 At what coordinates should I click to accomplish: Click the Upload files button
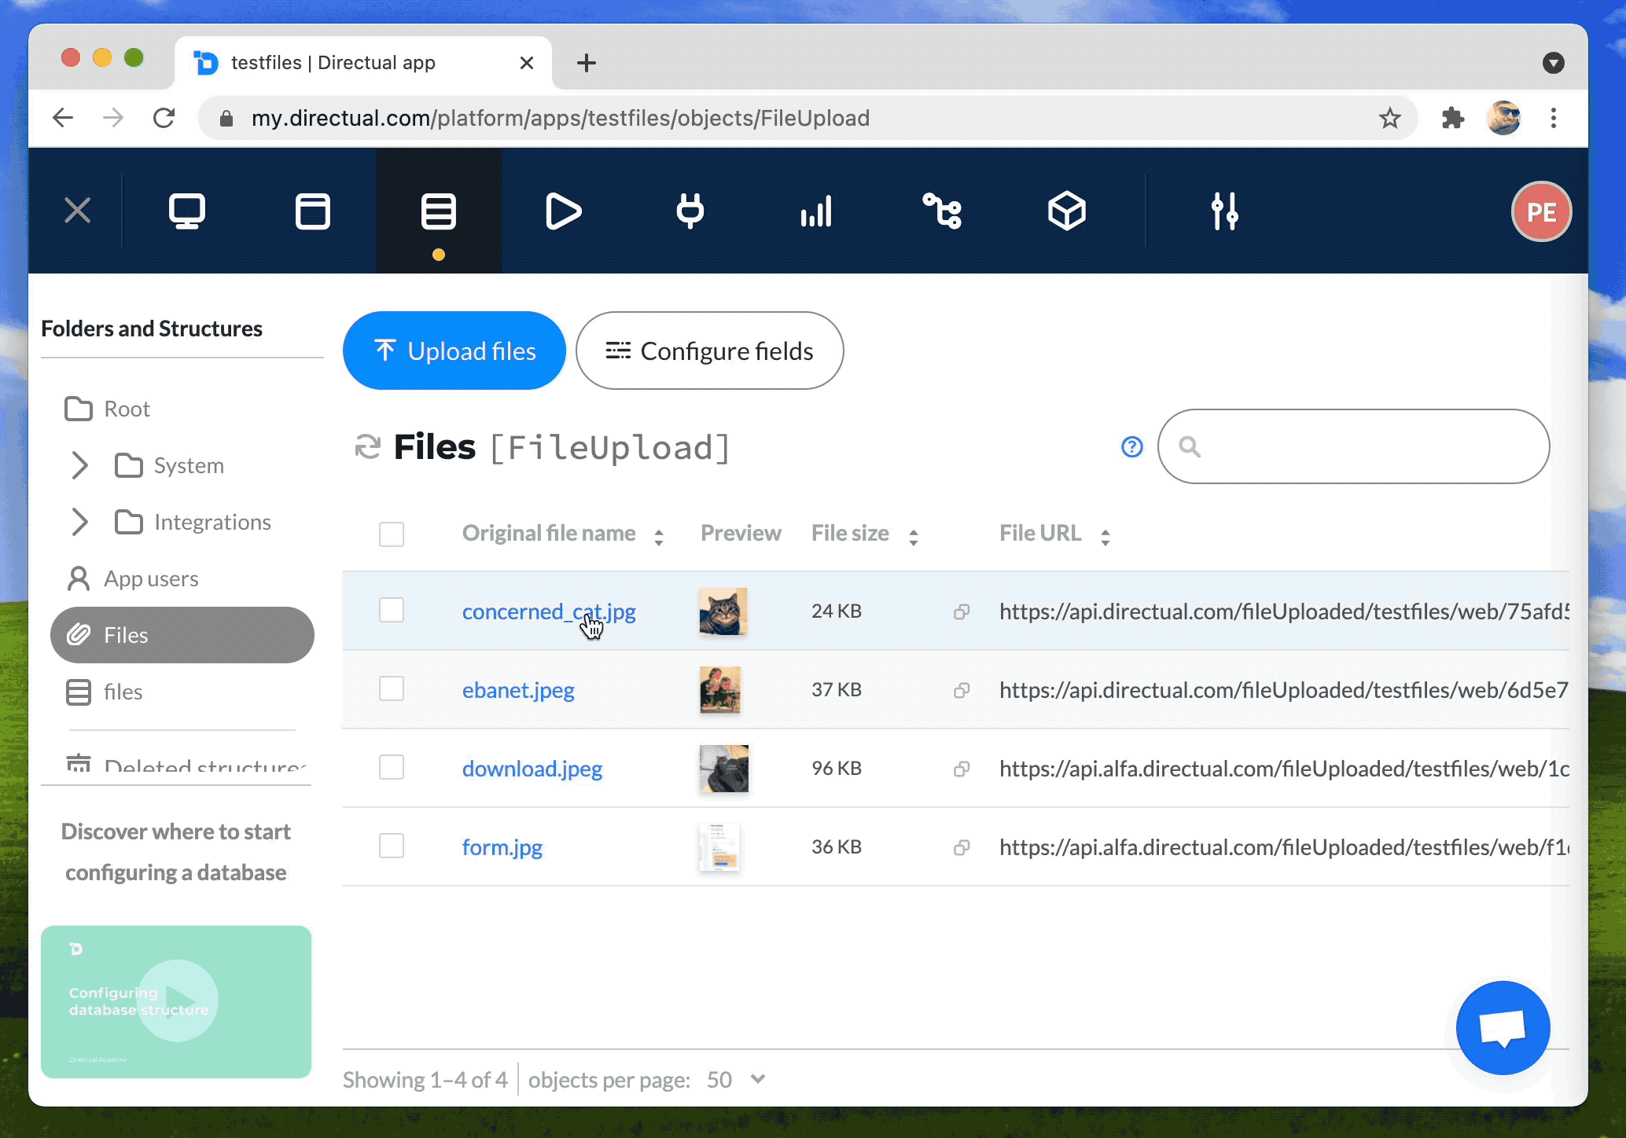pos(454,351)
